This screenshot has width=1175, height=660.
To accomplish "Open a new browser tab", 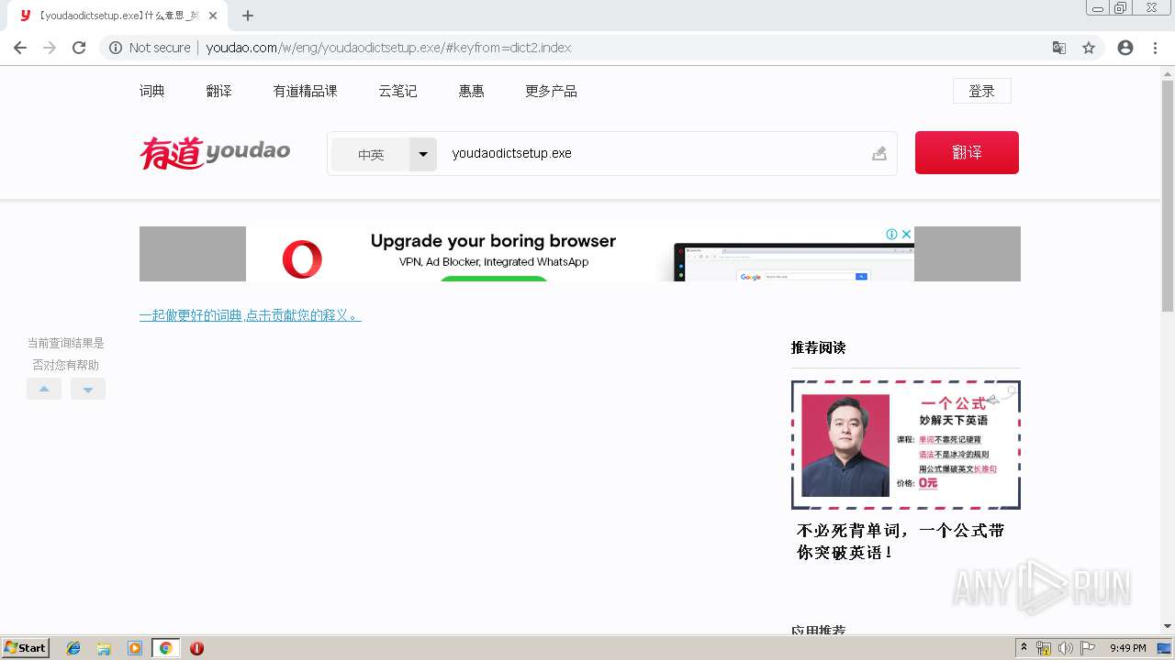I will (248, 16).
